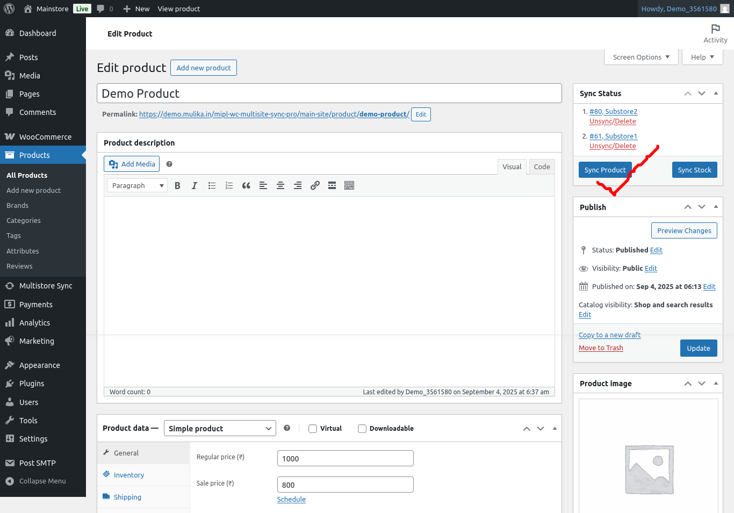734x513 pixels.
Task: Move Product data panel up
Action: pos(527,429)
